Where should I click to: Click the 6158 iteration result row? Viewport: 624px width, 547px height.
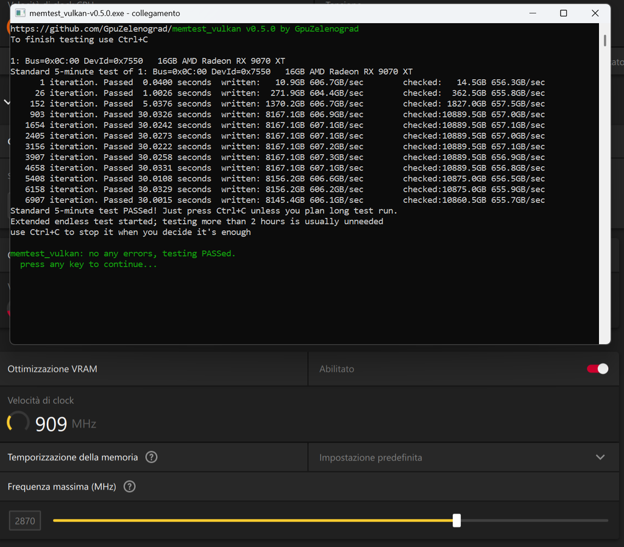pos(285,189)
